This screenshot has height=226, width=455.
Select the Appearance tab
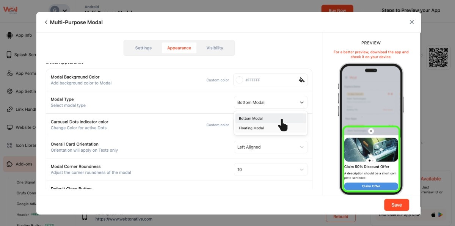click(x=179, y=48)
